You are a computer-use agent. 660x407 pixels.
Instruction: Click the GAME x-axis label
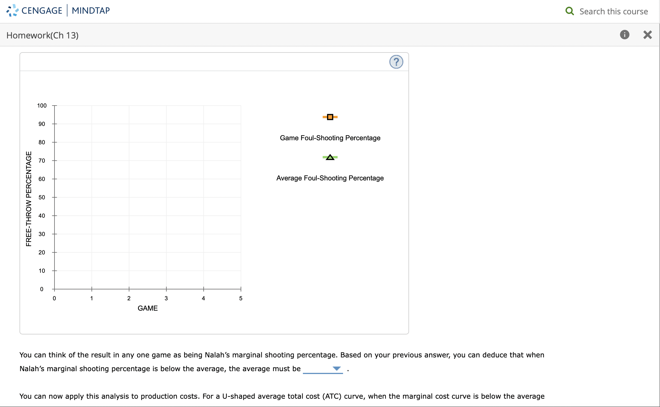click(x=148, y=308)
